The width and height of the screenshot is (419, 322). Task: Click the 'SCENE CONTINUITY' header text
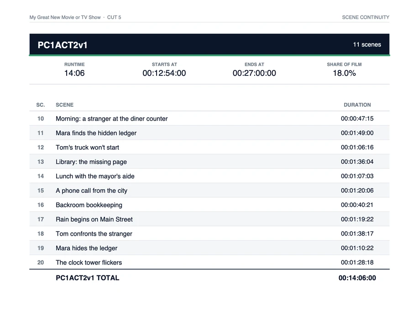(366, 17)
